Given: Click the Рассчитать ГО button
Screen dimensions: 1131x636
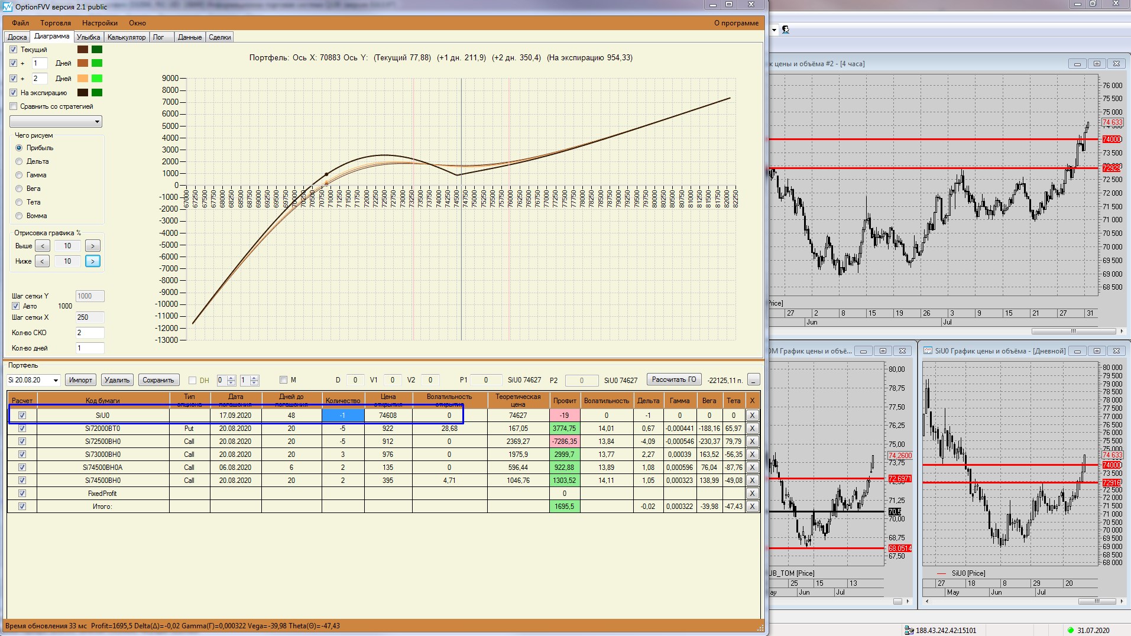Looking at the screenshot, I should (674, 379).
